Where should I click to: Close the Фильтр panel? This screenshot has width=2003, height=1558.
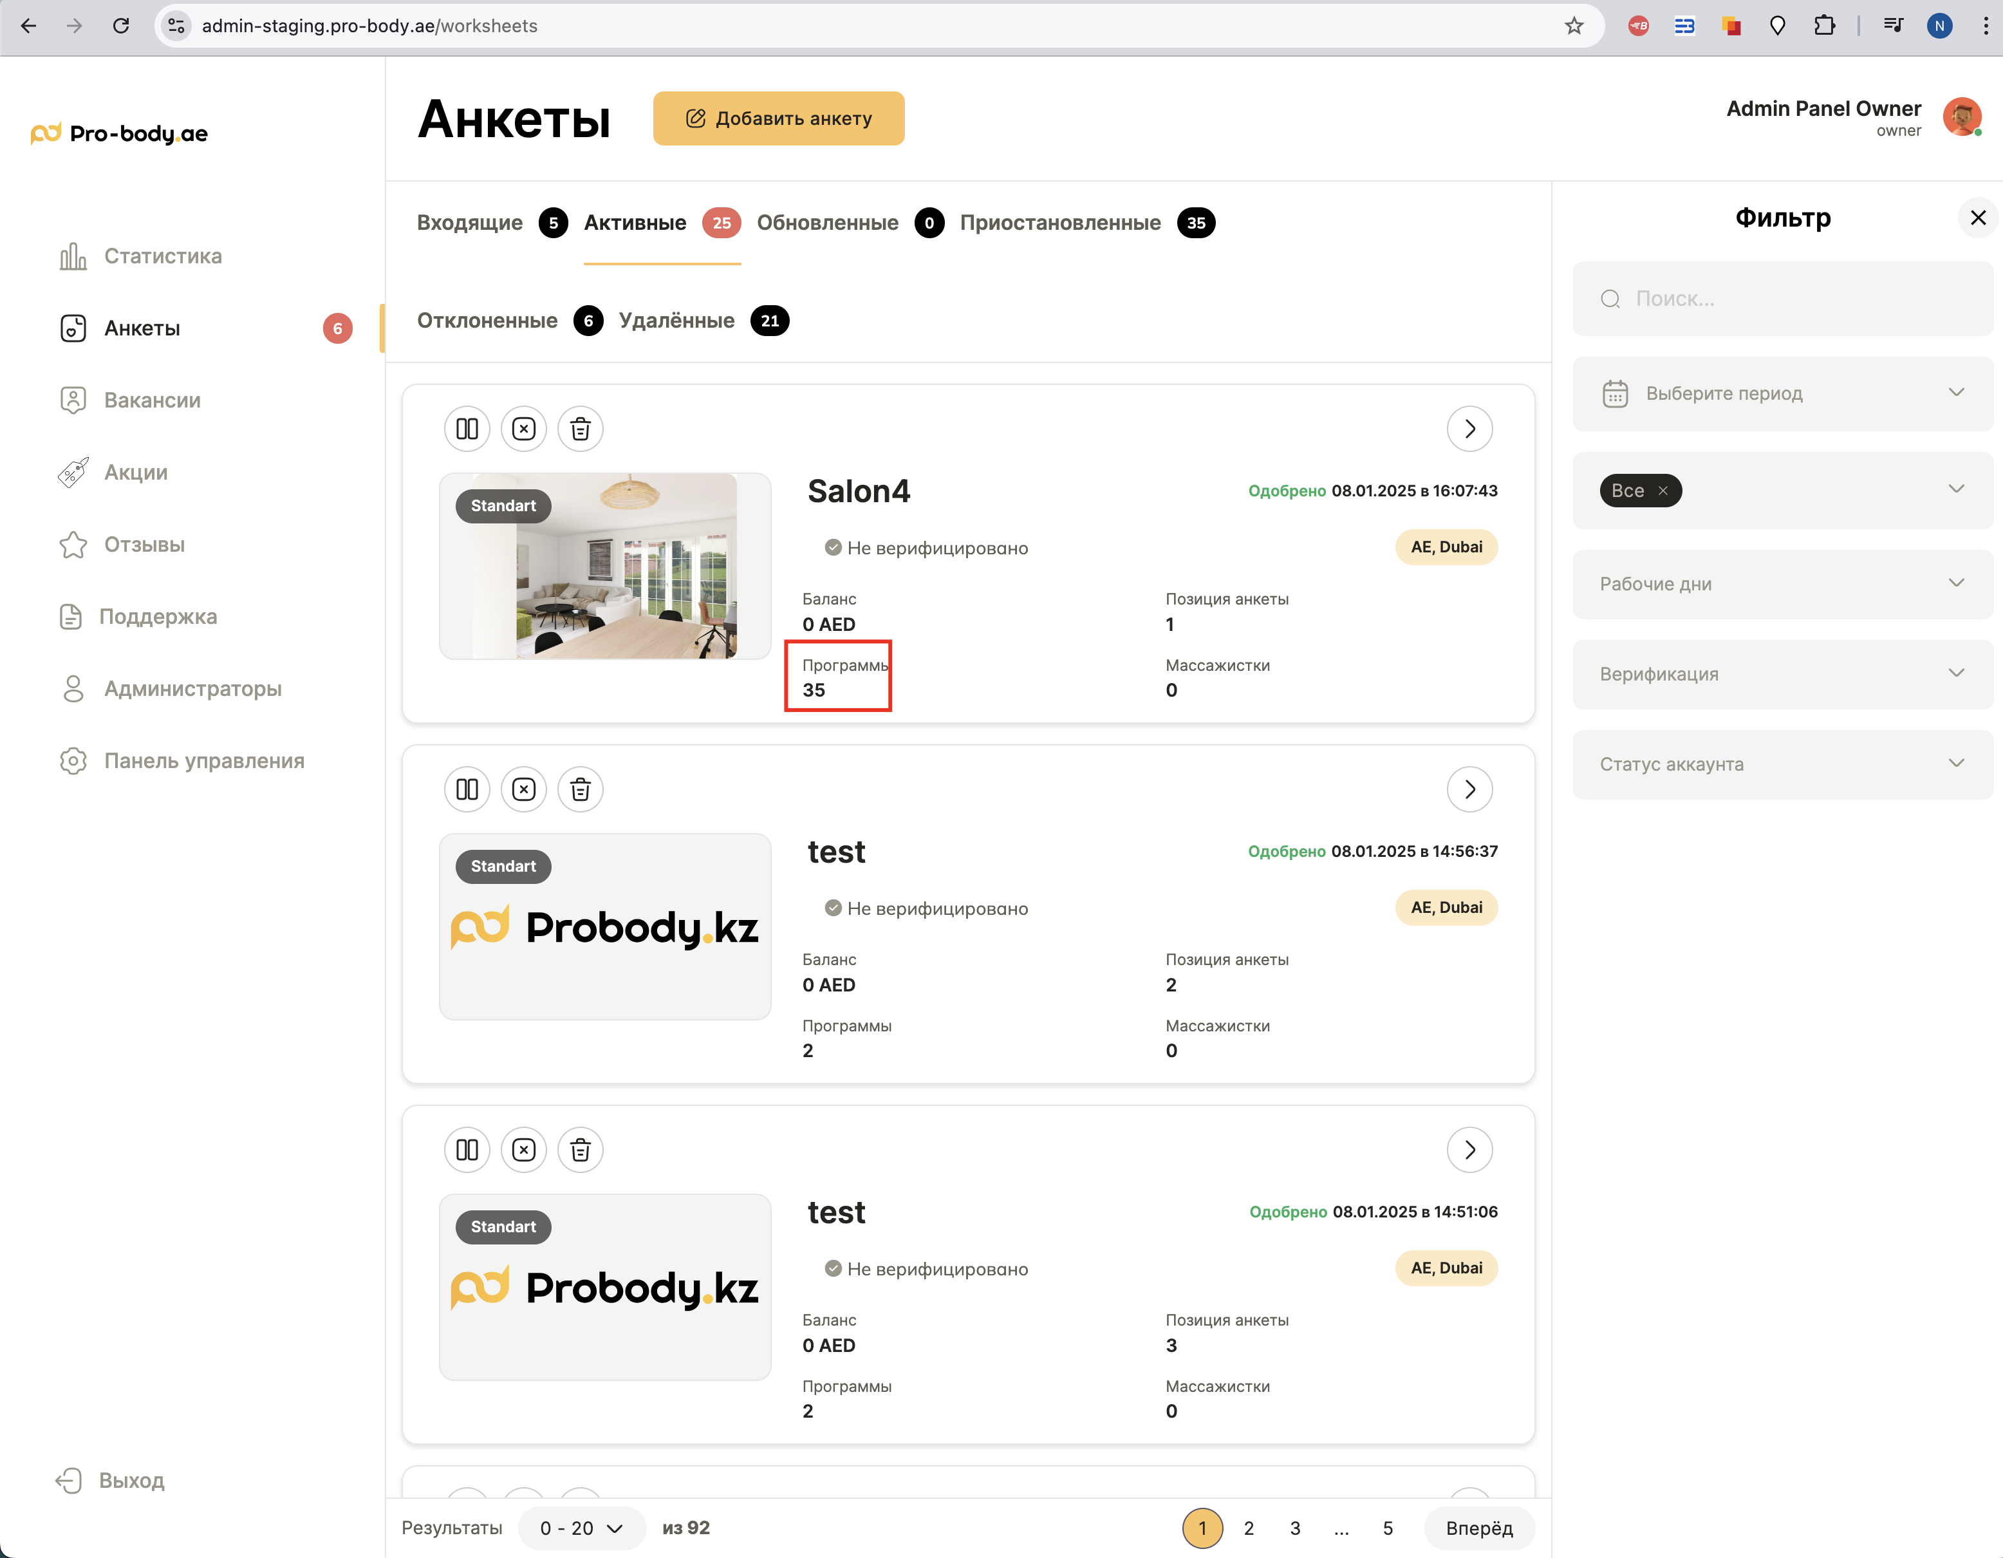[x=1979, y=218]
